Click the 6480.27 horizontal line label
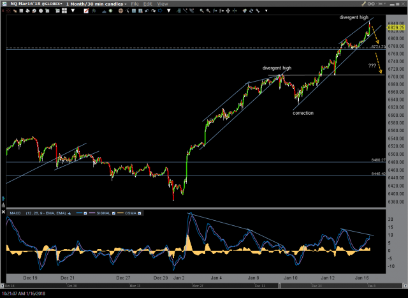408x298 pixels. [x=378, y=160]
